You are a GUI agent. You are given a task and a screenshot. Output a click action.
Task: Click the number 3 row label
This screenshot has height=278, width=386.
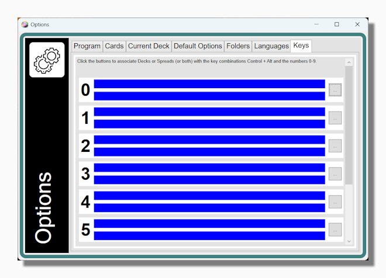(85, 174)
